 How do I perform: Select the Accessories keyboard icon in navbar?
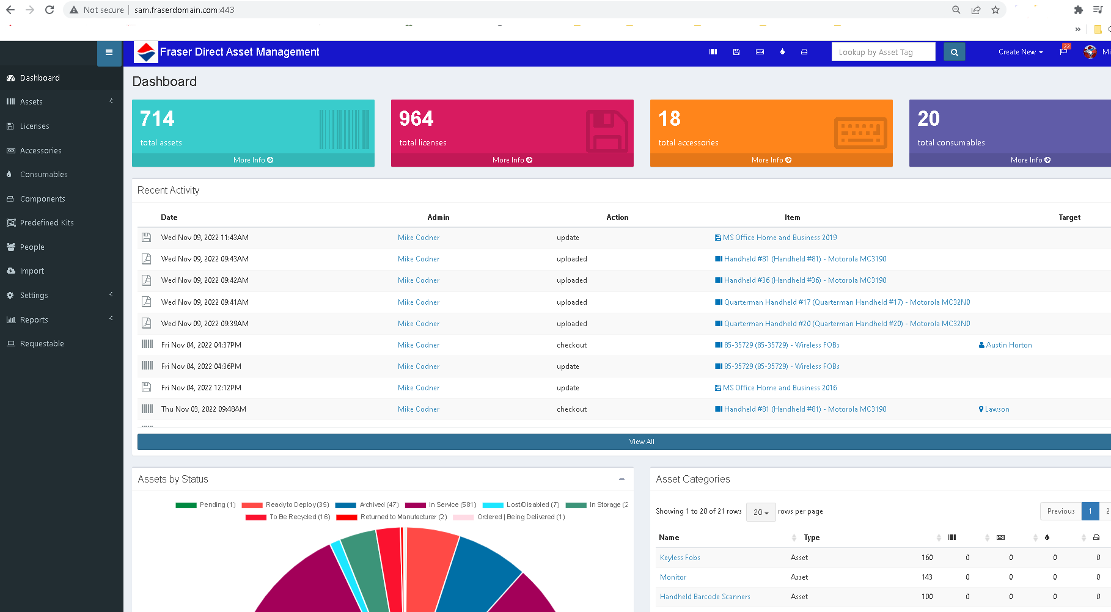(x=759, y=52)
